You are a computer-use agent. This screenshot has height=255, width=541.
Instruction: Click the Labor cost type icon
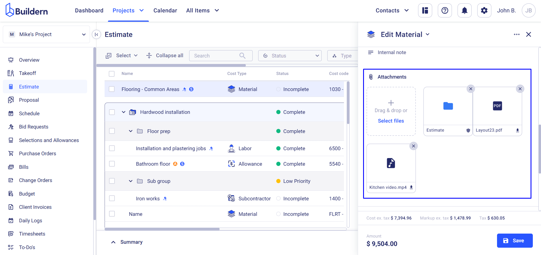(231, 148)
